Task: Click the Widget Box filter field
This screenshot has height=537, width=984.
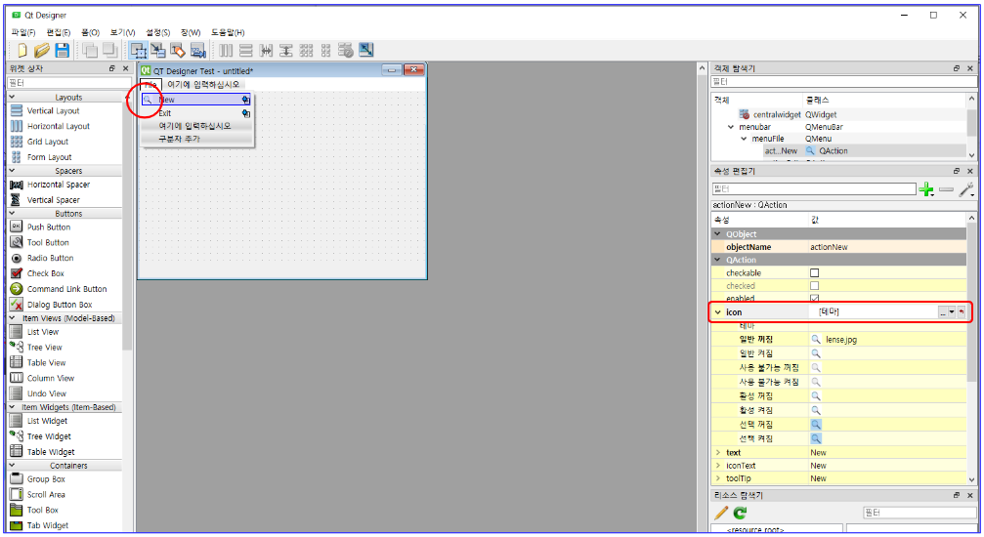Action: 69,83
